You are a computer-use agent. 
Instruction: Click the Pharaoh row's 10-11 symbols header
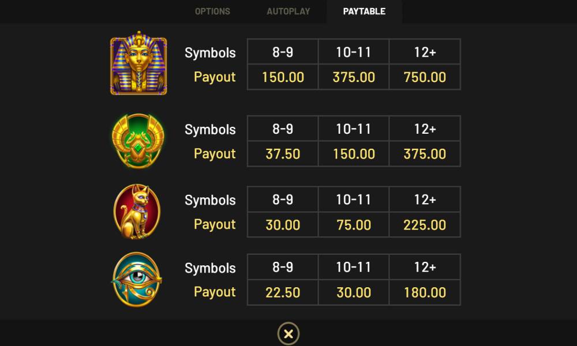coord(354,52)
